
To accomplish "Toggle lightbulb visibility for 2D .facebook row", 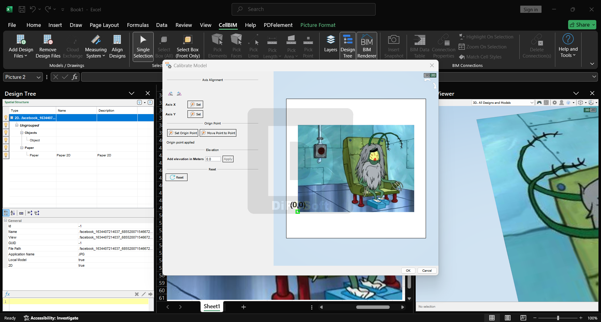I will [x=6, y=118].
